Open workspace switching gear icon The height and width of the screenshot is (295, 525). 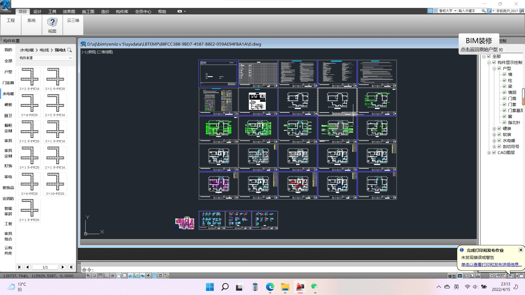coord(492,276)
